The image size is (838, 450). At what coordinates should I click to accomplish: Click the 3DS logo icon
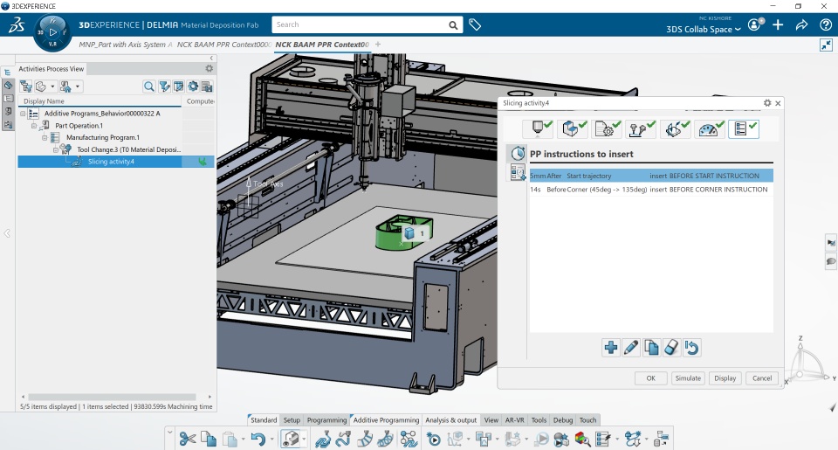tap(17, 24)
